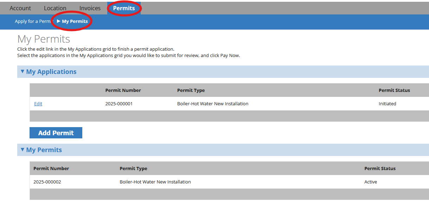Click the Initiated status cell
The image size is (429, 206).
coord(387,104)
